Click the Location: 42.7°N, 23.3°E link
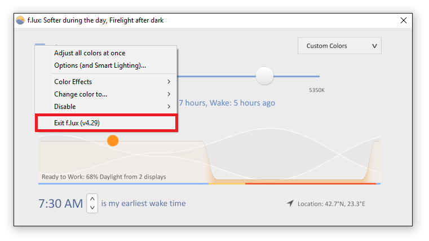429x241 pixels. (x=331, y=204)
